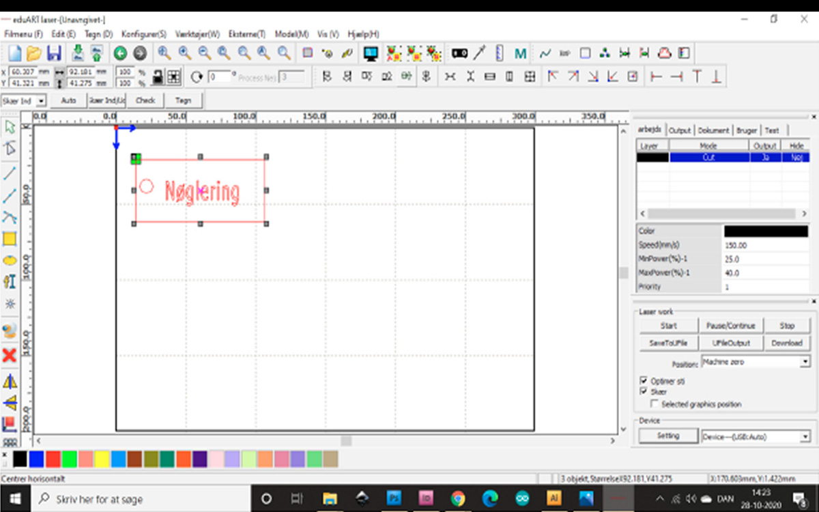819x512 pixels.
Task: Click the Stop button
Action: click(787, 326)
